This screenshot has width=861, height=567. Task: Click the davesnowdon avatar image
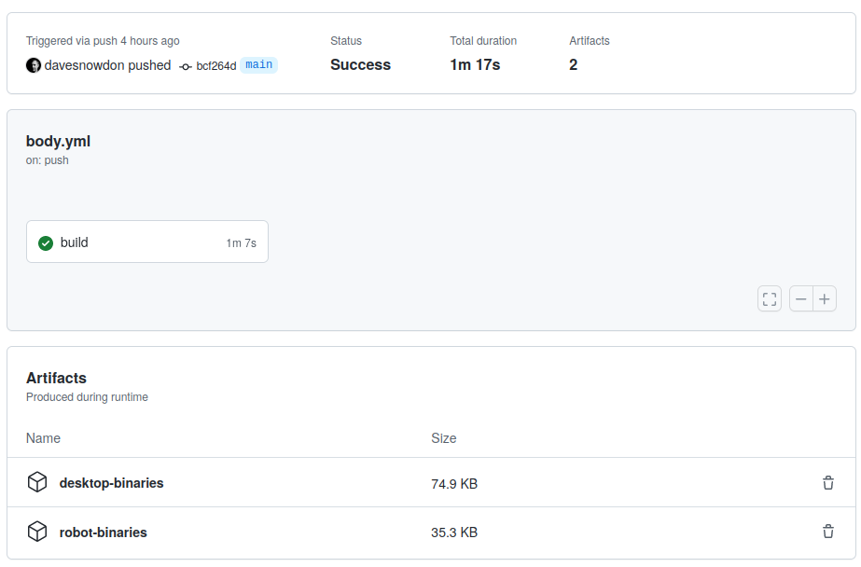click(x=34, y=65)
